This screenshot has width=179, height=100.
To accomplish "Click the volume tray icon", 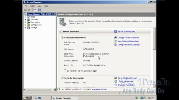I will coord(145,98).
